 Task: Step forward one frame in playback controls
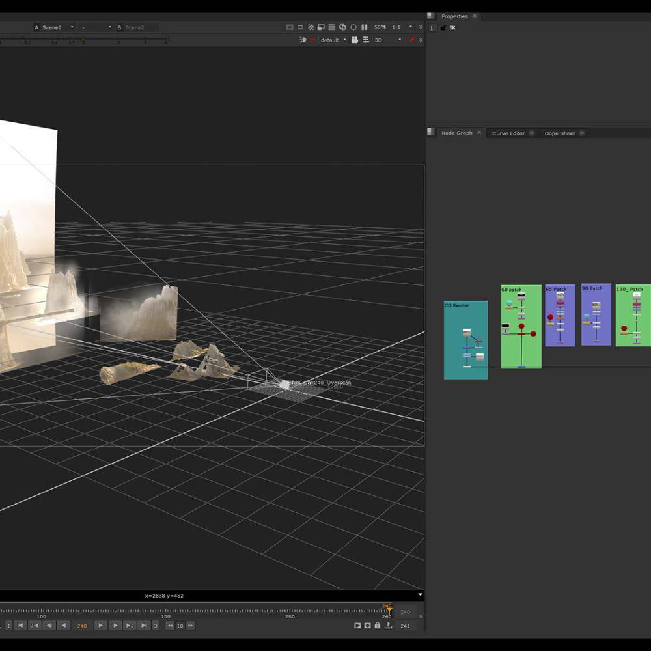pyautogui.click(x=116, y=626)
